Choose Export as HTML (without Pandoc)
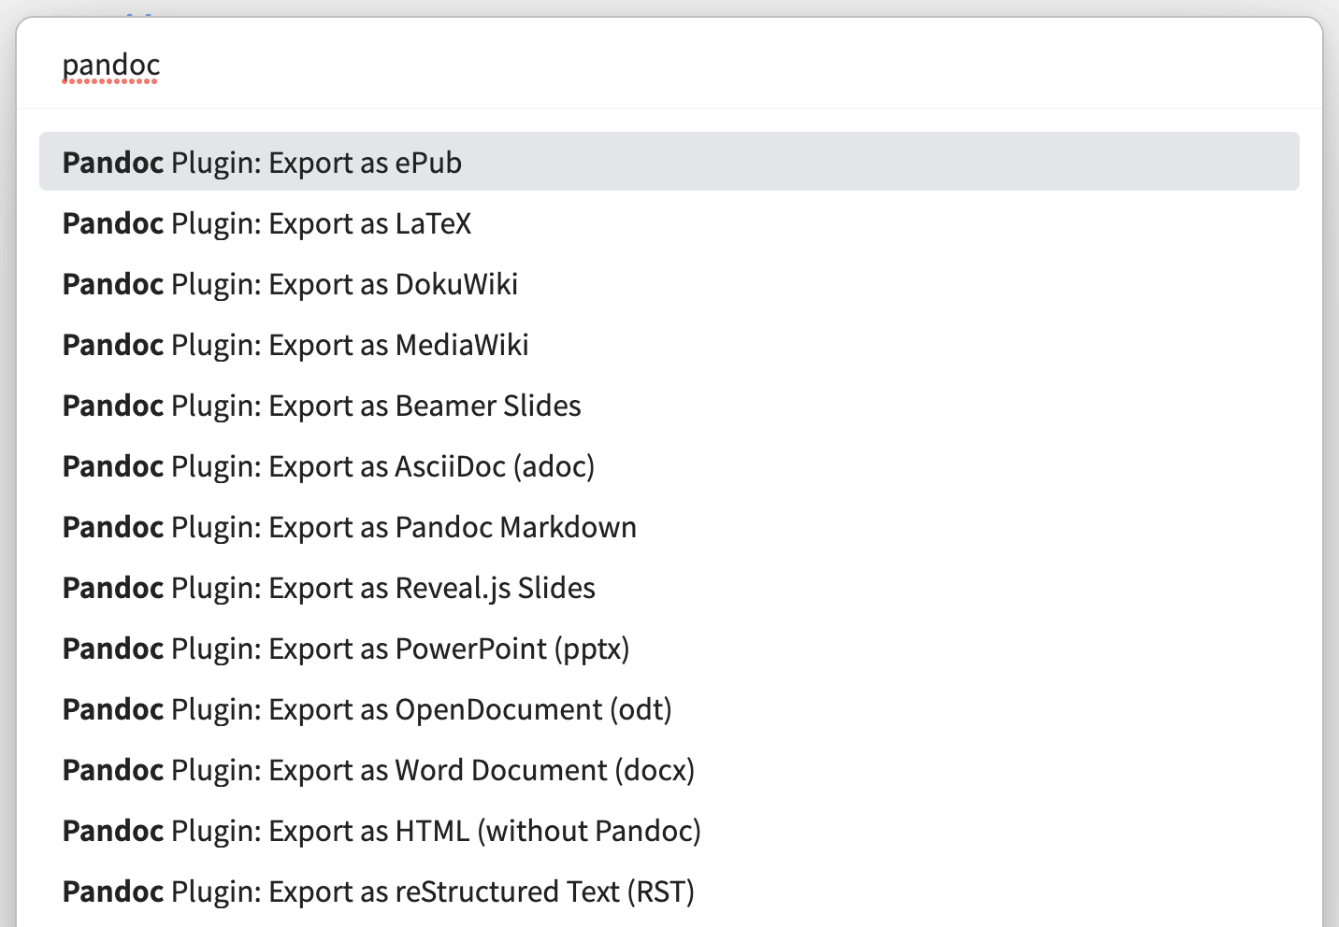Image resolution: width=1339 pixels, height=927 pixels. [382, 831]
